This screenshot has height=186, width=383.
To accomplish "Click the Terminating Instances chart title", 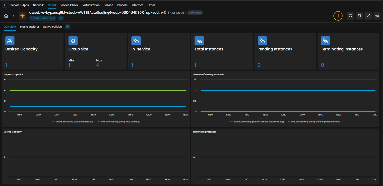I will pos(205,132).
